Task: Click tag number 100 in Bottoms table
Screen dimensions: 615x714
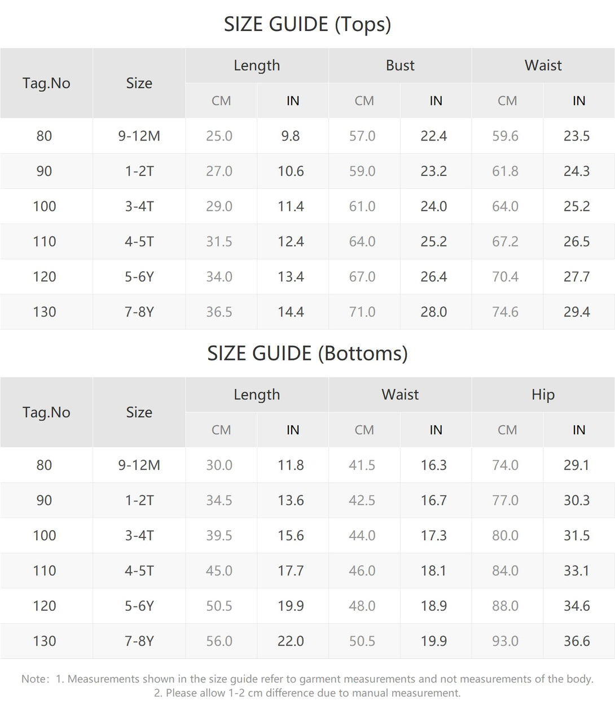Action: coord(45,536)
